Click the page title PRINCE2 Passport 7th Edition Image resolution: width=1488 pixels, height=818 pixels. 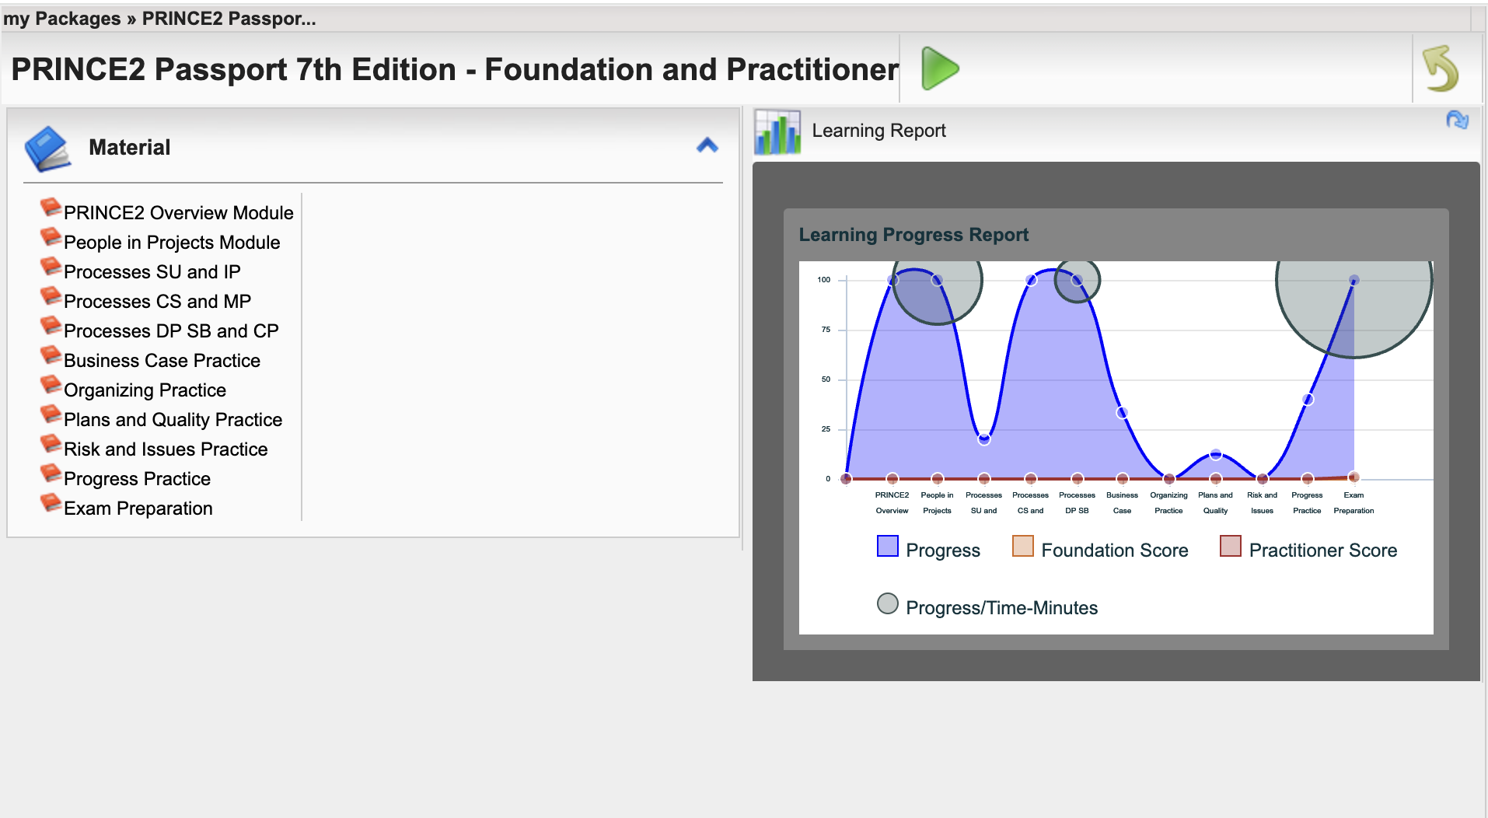click(455, 69)
